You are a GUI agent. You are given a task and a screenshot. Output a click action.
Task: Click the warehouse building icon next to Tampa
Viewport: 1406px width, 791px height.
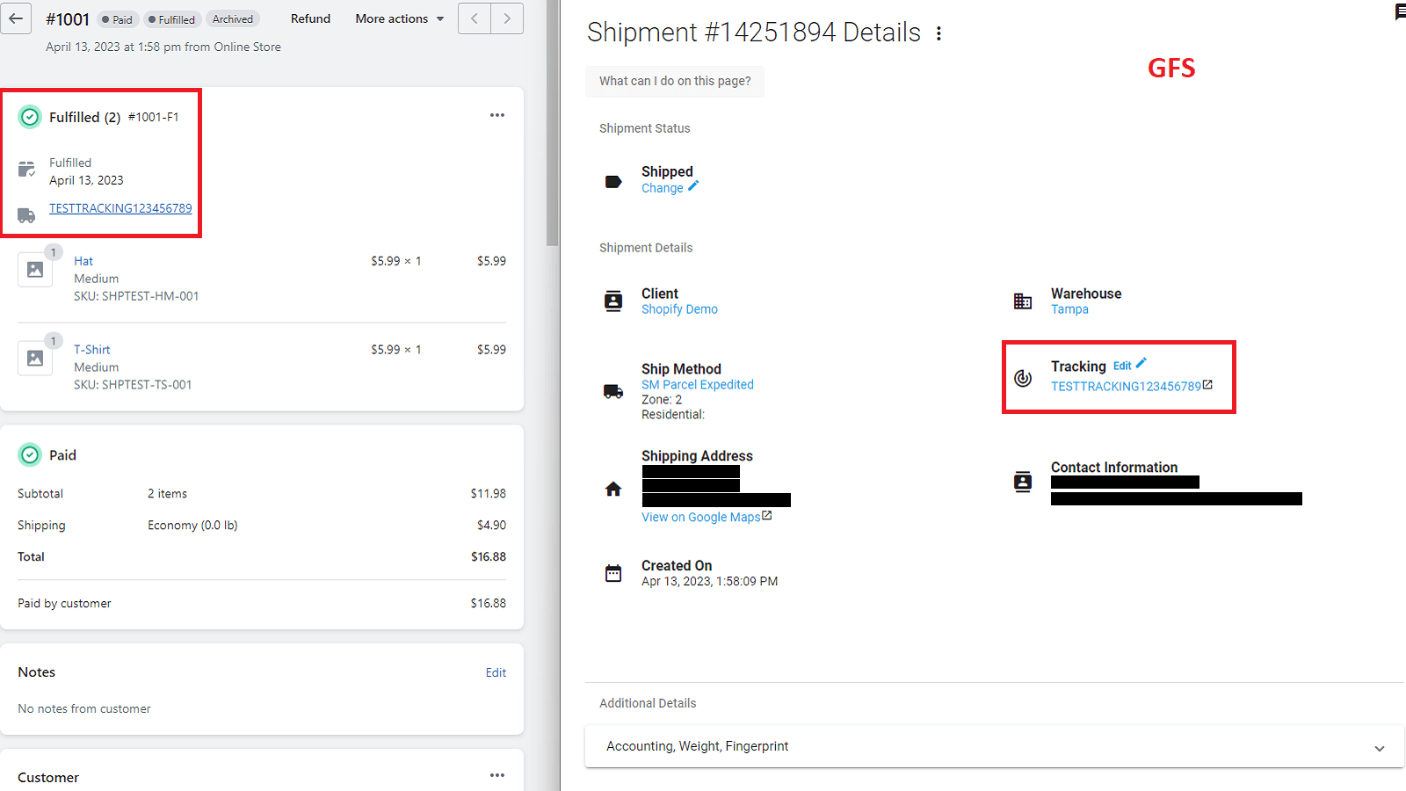[1023, 301]
